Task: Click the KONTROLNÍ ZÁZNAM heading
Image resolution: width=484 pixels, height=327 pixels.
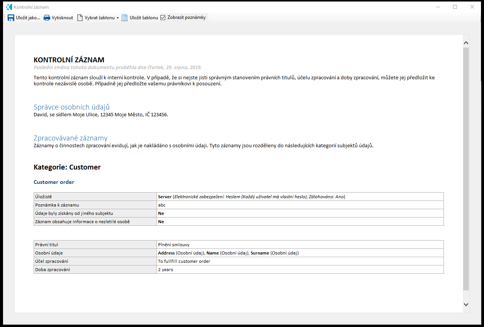Action: click(x=69, y=60)
